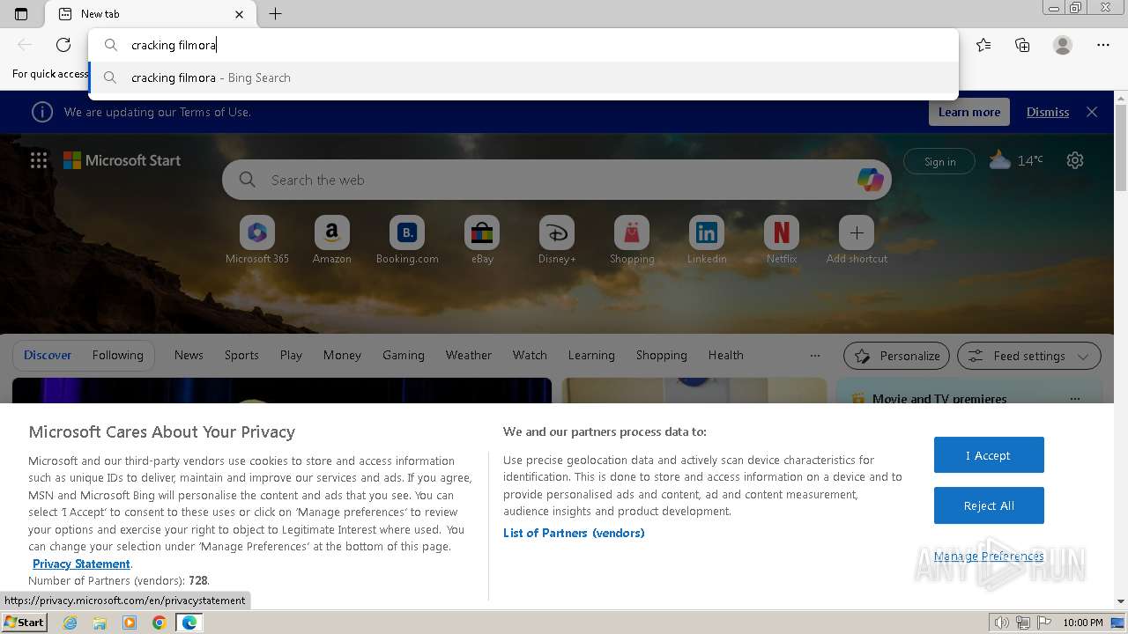Open the Amazon shortcut
Viewport: 1128px width, 634px height.
coord(332,240)
